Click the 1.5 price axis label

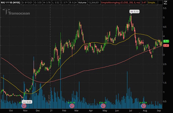(165, 83)
